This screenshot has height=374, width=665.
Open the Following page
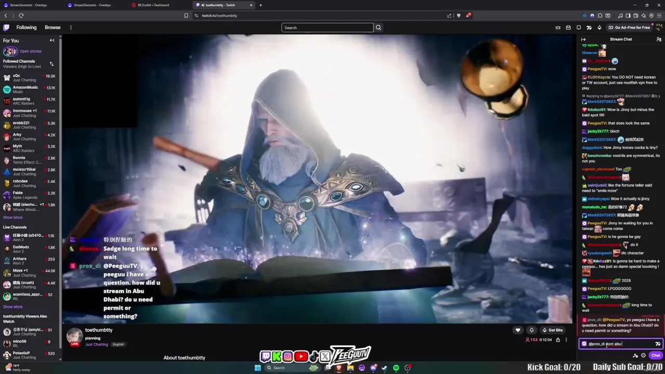(x=26, y=28)
